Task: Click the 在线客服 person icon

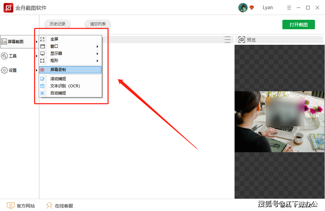Action: point(49,206)
